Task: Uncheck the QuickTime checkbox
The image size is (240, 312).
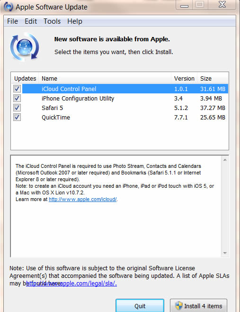Action: pyautogui.click(x=17, y=117)
